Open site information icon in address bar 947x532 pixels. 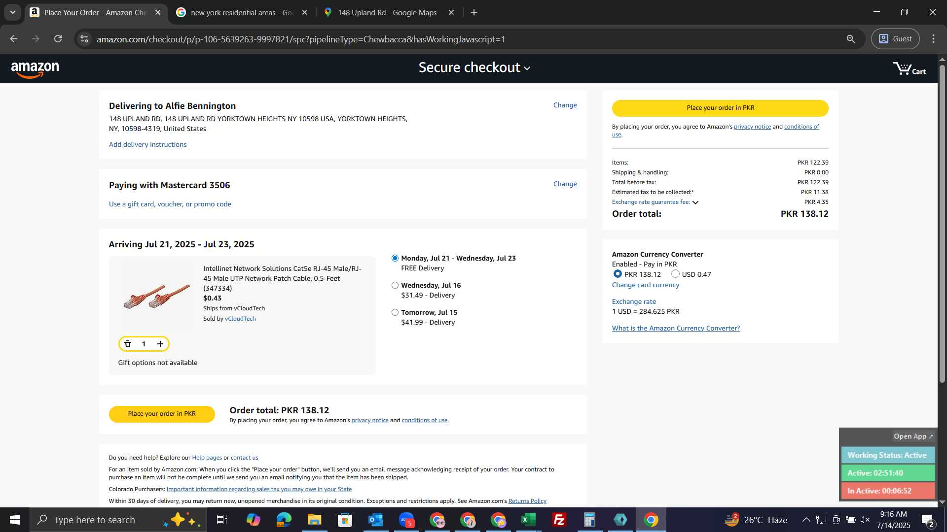(x=84, y=39)
